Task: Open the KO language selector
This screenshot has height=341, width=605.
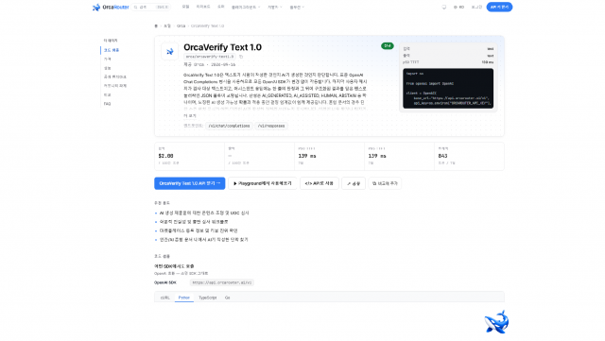Action: coord(458,7)
